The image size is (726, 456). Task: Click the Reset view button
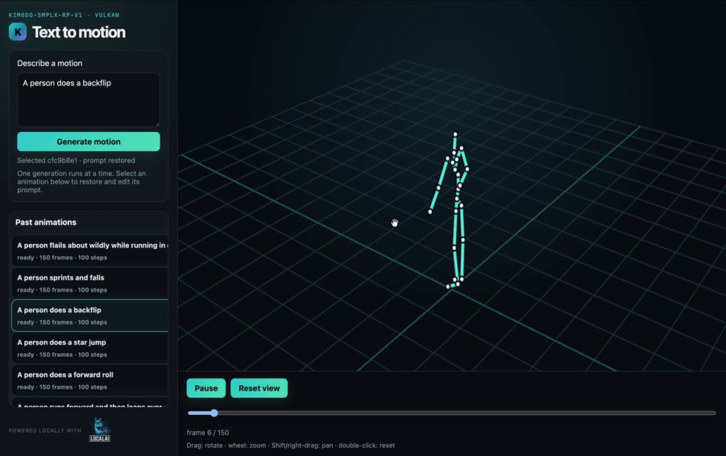coord(259,388)
